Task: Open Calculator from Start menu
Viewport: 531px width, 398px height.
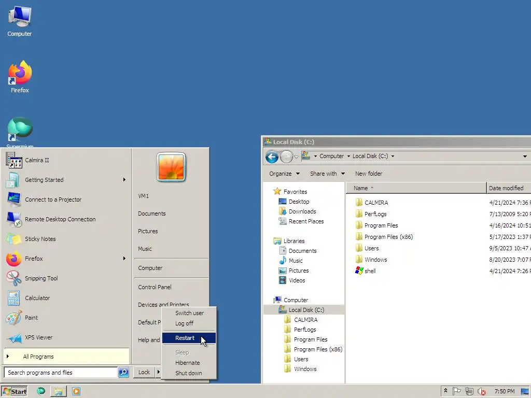Action: (66, 298)
